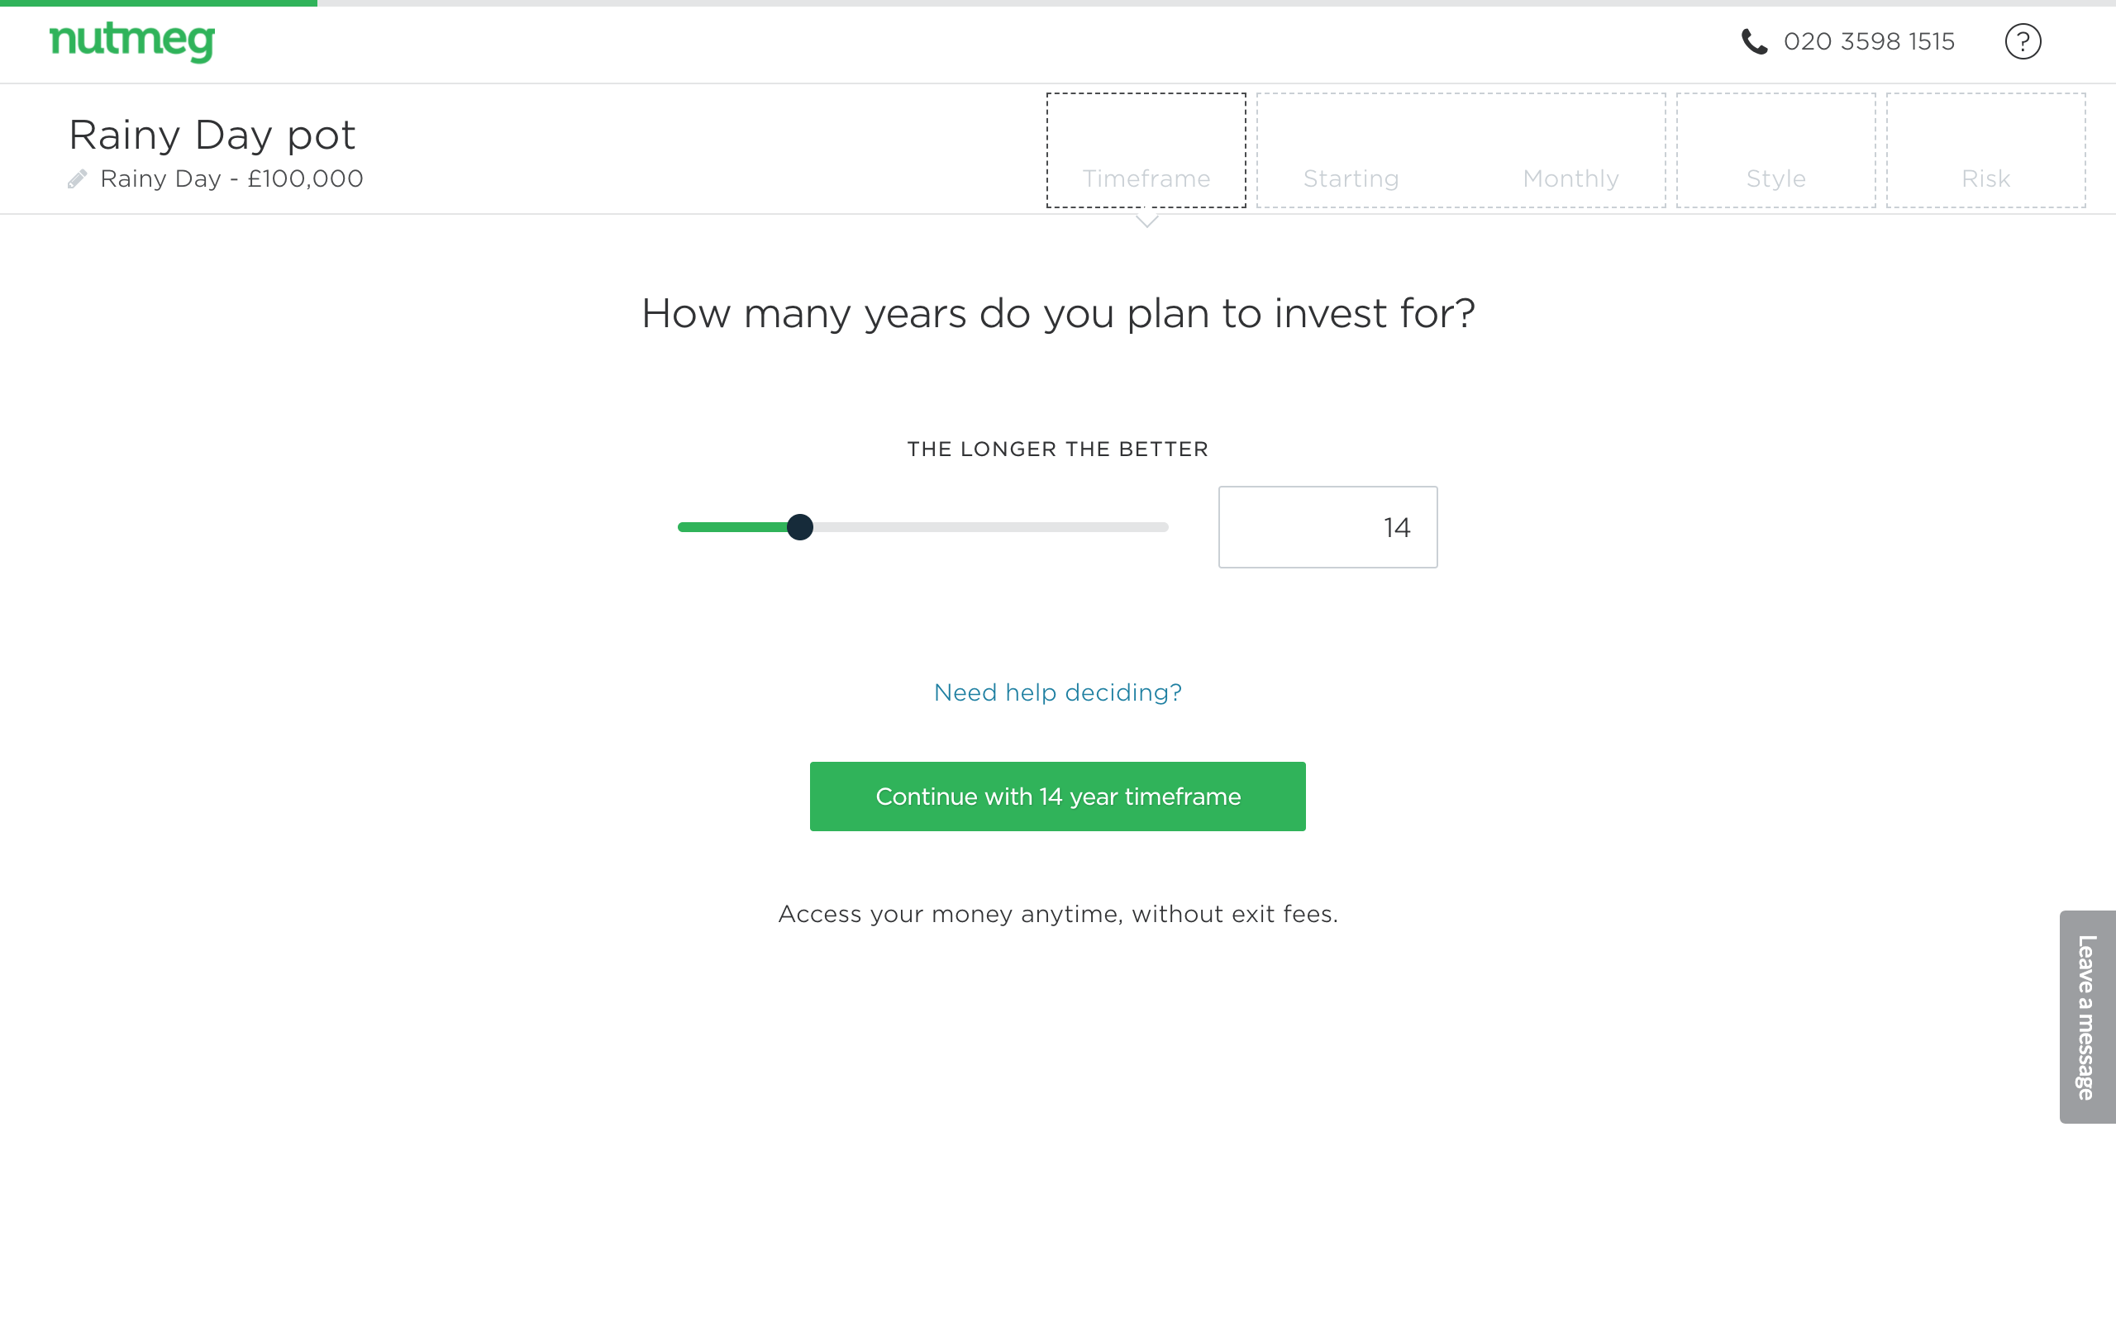The image size is (2116, 1322).
Task: Open the Style step tab
Action: 1775,151
